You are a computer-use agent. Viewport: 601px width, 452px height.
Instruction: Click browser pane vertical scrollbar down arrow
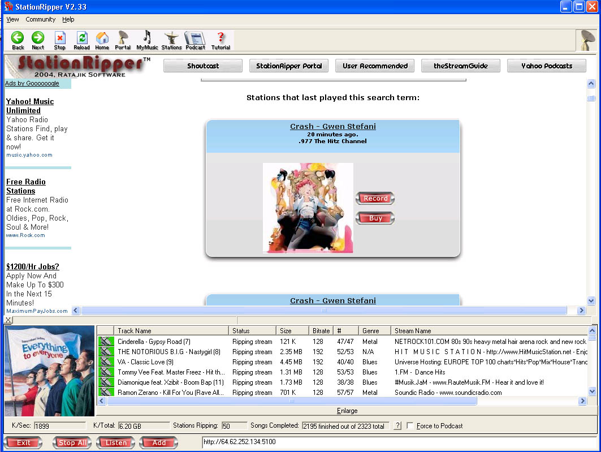(x=591, y=300)
